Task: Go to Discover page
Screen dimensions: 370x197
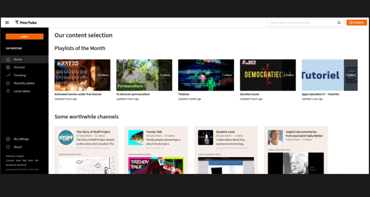Action: pos(19,67)
